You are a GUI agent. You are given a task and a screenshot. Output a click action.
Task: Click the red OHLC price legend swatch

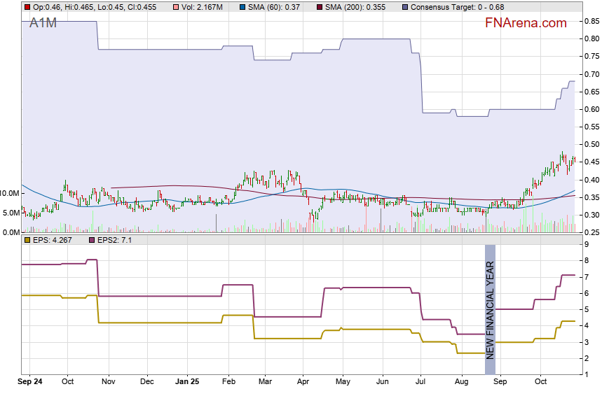[x=27, y=7]
